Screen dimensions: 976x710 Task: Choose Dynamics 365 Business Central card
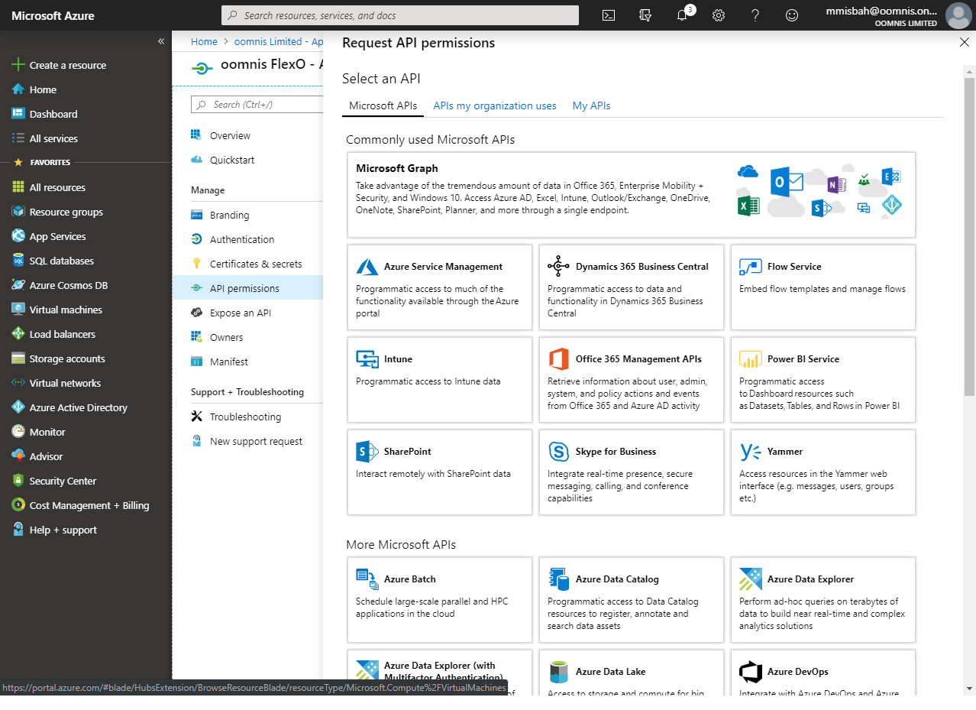632,287
